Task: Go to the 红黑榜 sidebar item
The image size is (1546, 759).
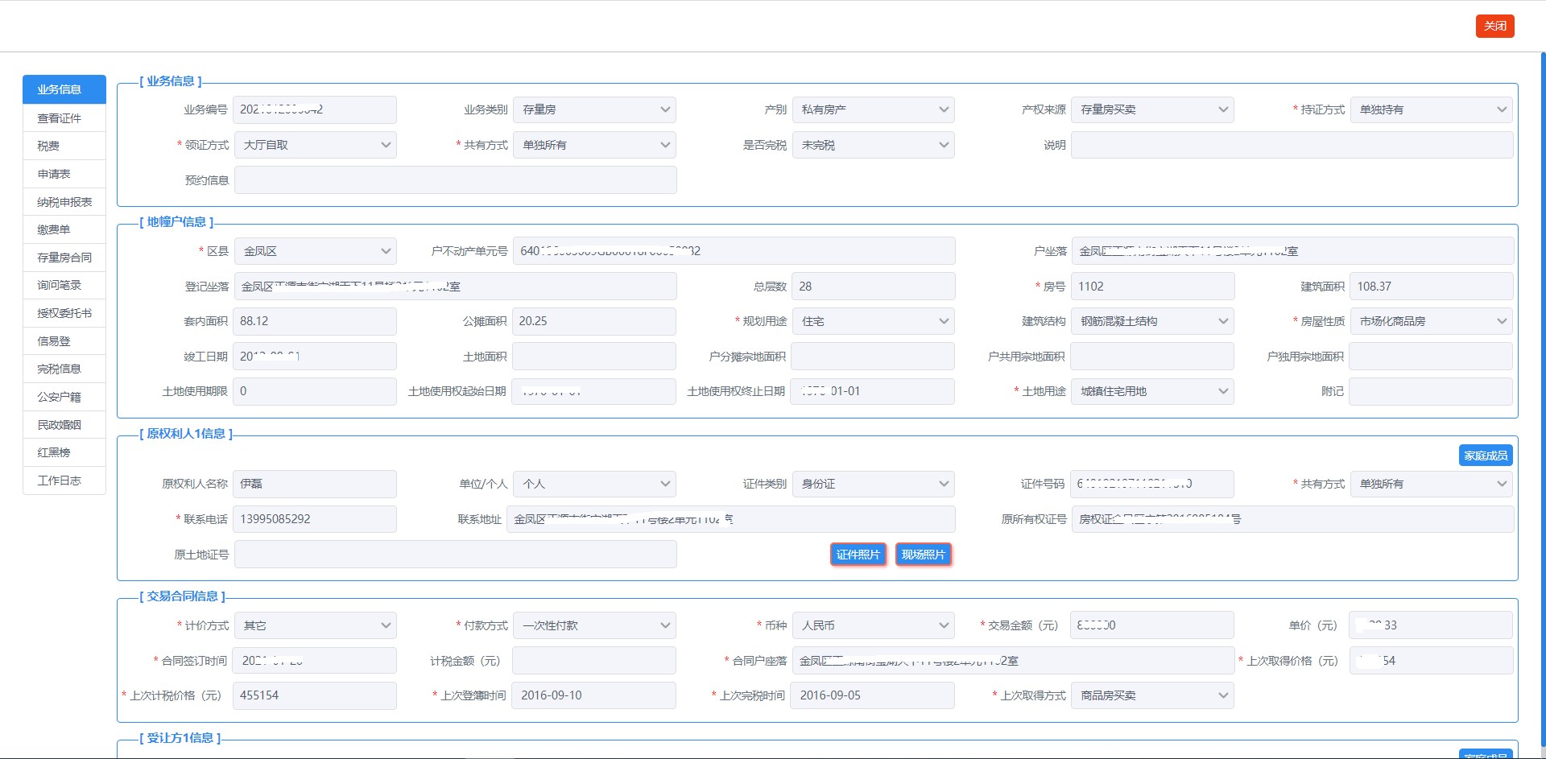Action: pos(54,452)
